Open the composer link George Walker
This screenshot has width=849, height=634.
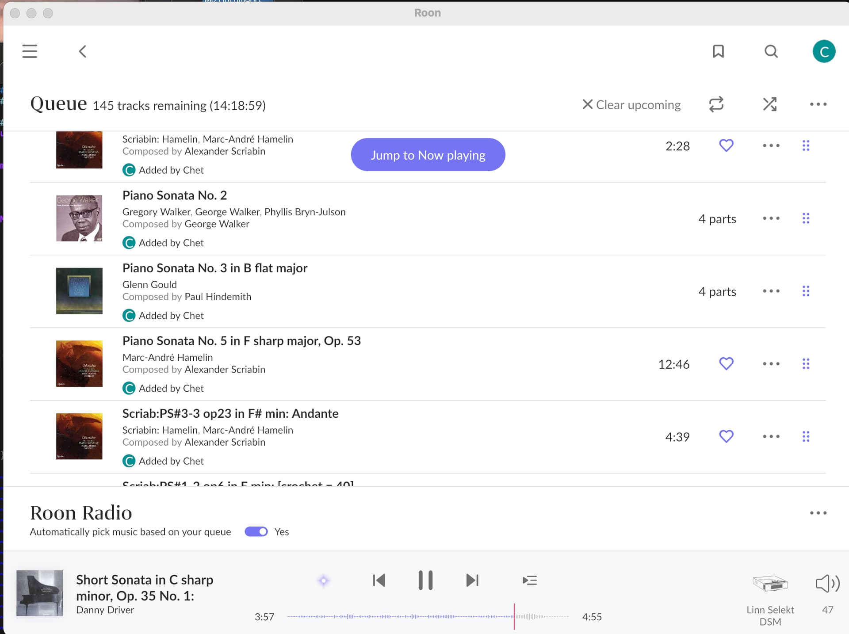[x=217, y=224]
